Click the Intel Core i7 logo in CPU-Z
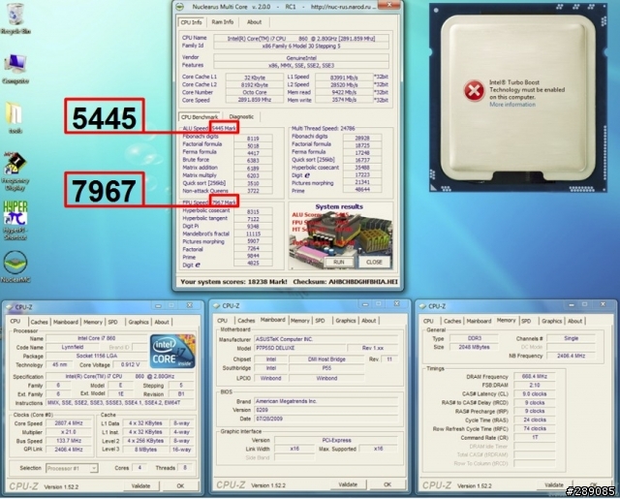This screenshot has width=620, height=499. 172,351
